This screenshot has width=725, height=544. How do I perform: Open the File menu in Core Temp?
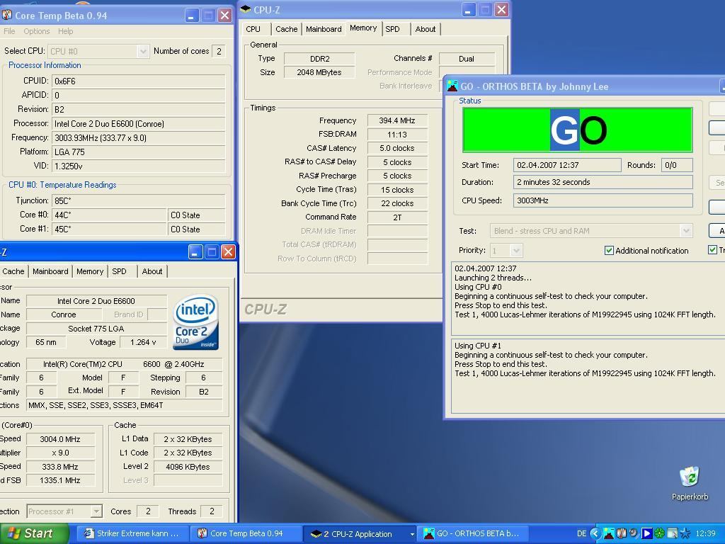(9, 31)
